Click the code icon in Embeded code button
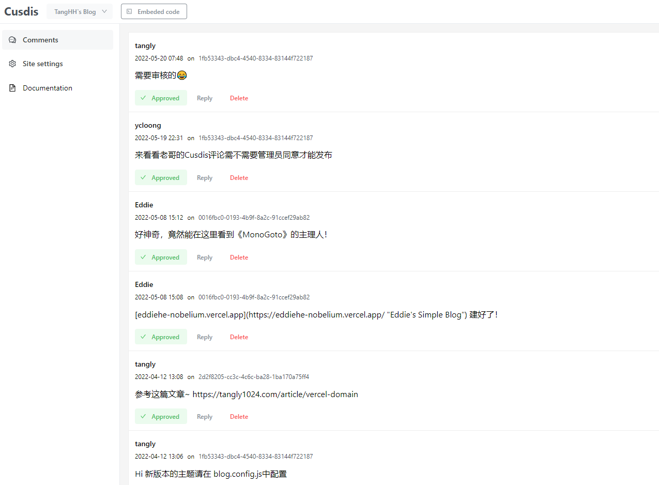This screenshot has height=485, width=659. [129, 11]
